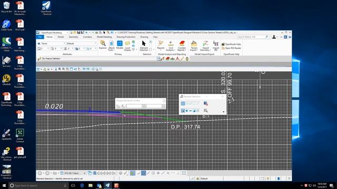337x189 pixels.
Task: Click the user sign-in icon in ribbon
Action: [274, 37]
